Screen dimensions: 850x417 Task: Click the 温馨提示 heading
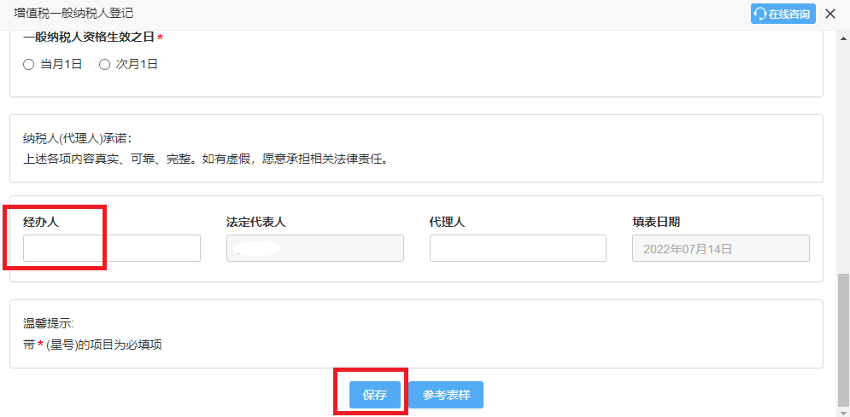pyautogui.click(x=48, y=323)
